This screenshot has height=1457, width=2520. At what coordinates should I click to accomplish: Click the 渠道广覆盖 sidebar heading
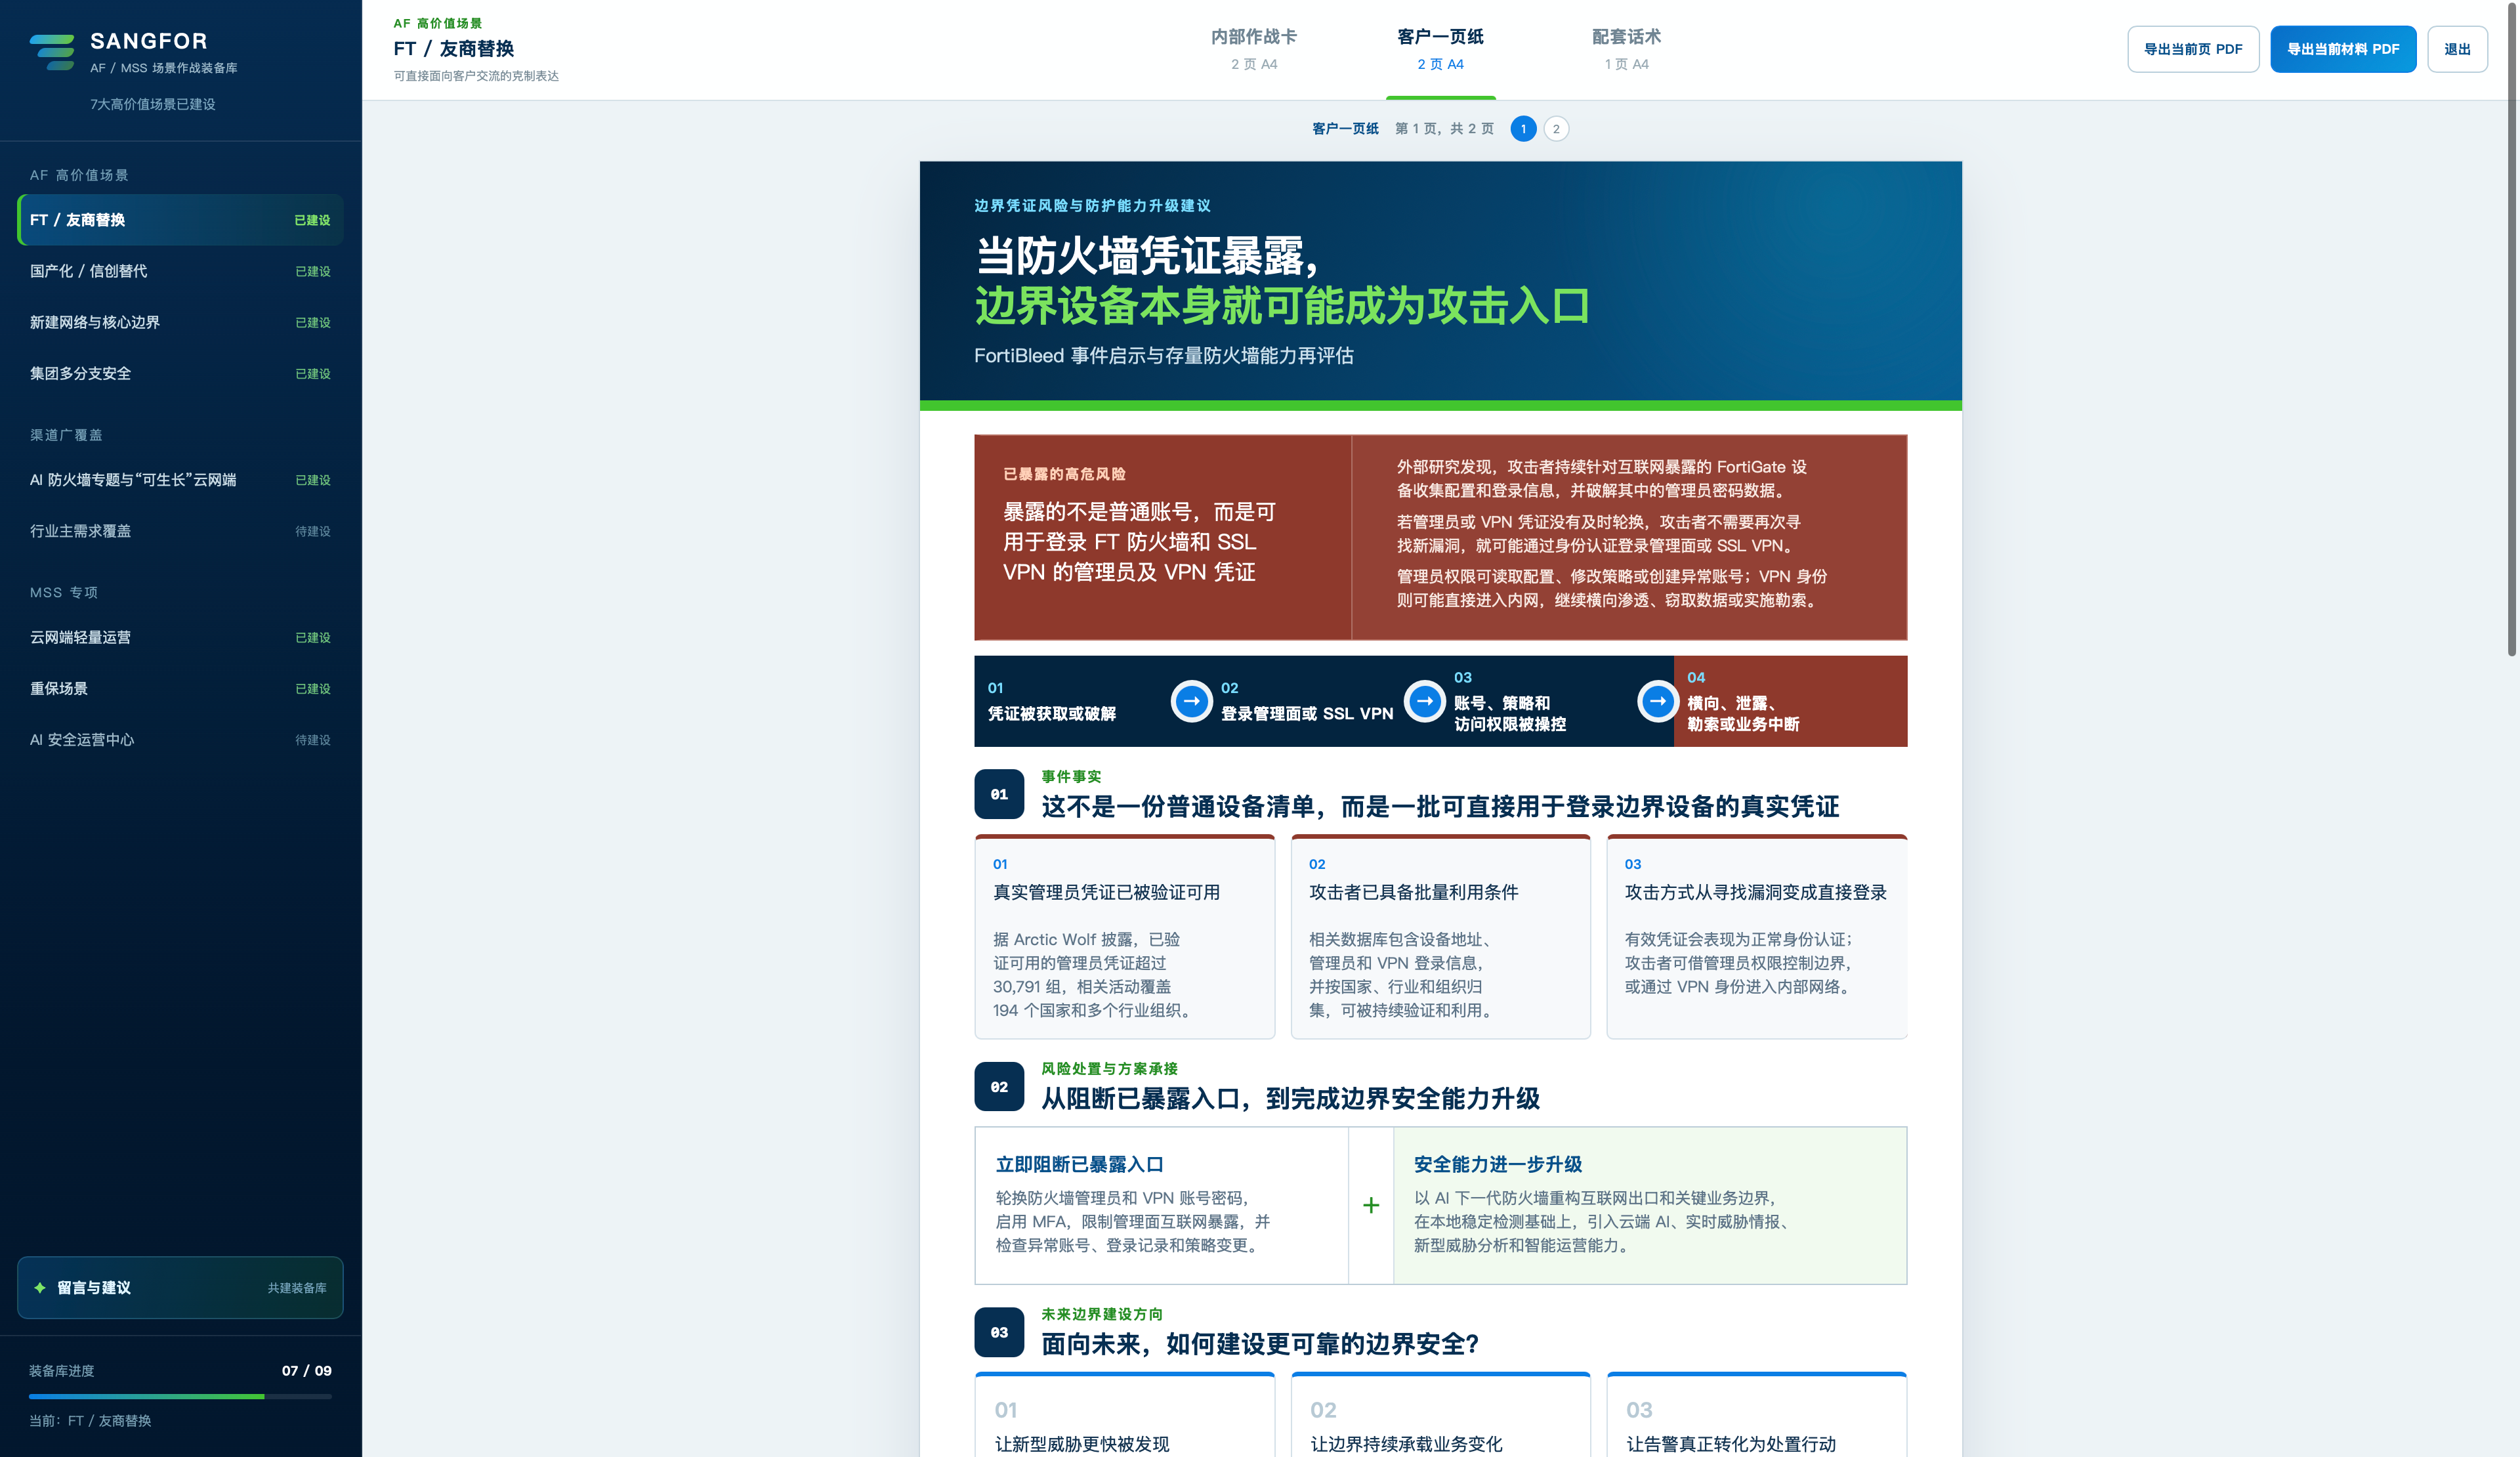[66, 435]
